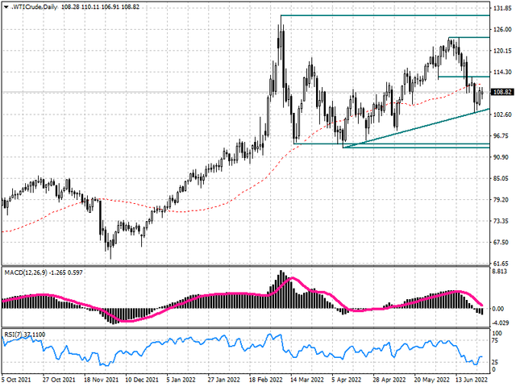
Task: Click the 8.813 MACD scale value
Action: pyautogui.click(x=502, y=273)
